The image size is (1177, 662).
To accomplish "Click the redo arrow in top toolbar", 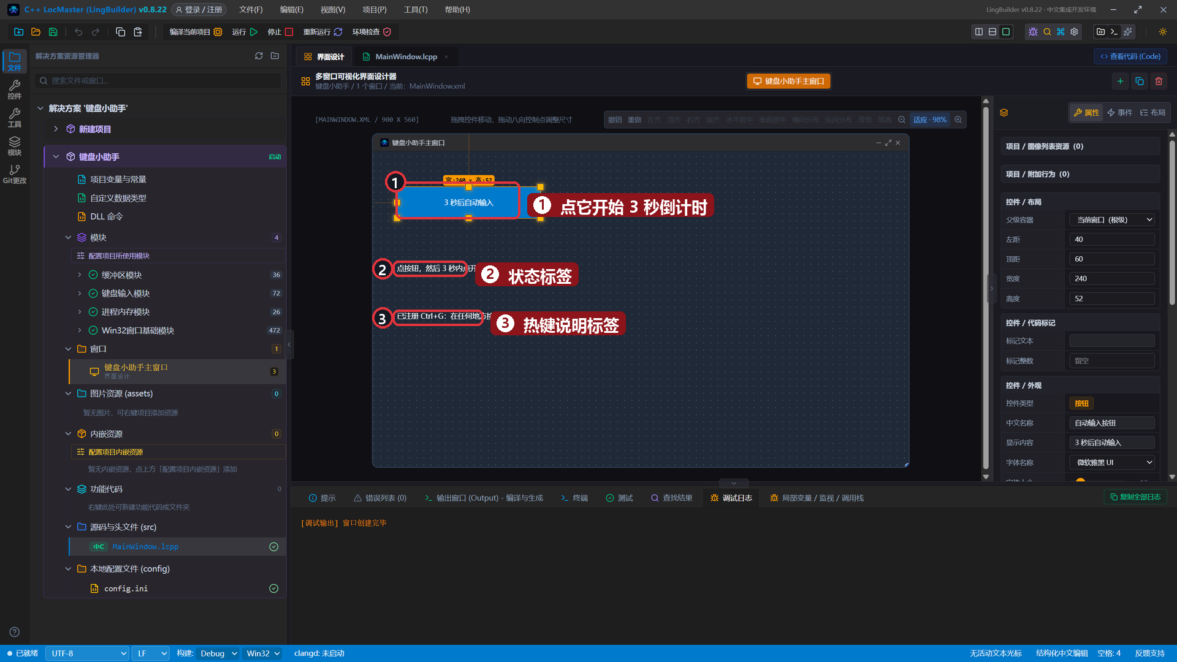I will (96, 32).
